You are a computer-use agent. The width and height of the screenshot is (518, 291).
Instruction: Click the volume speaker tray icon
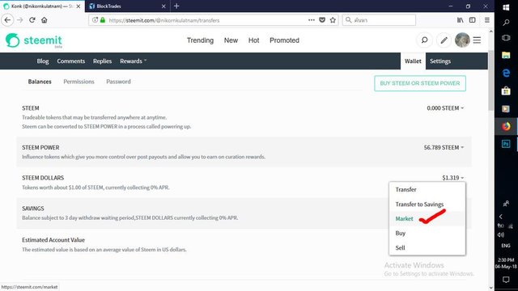click(x=500, y=235)
